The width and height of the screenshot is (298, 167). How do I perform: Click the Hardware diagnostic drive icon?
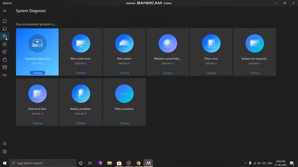pyautogui.click(x=37, y=43)
